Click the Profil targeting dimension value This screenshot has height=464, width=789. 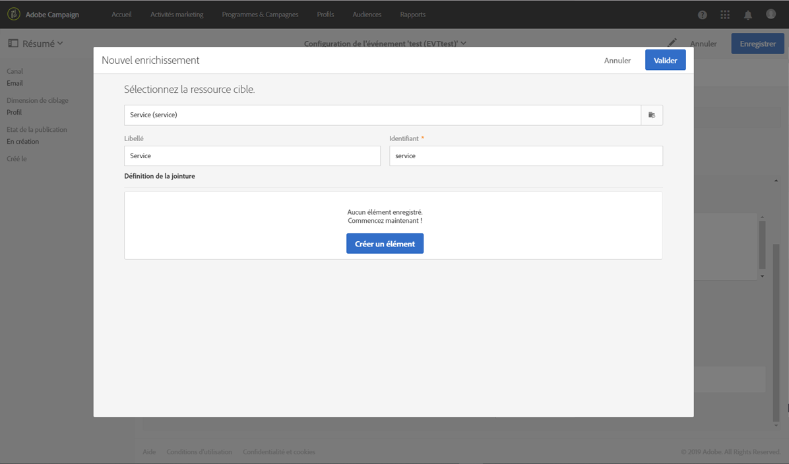point(14,112)
